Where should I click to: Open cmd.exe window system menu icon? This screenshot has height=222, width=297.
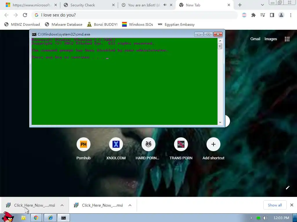(x=34, y=34)
